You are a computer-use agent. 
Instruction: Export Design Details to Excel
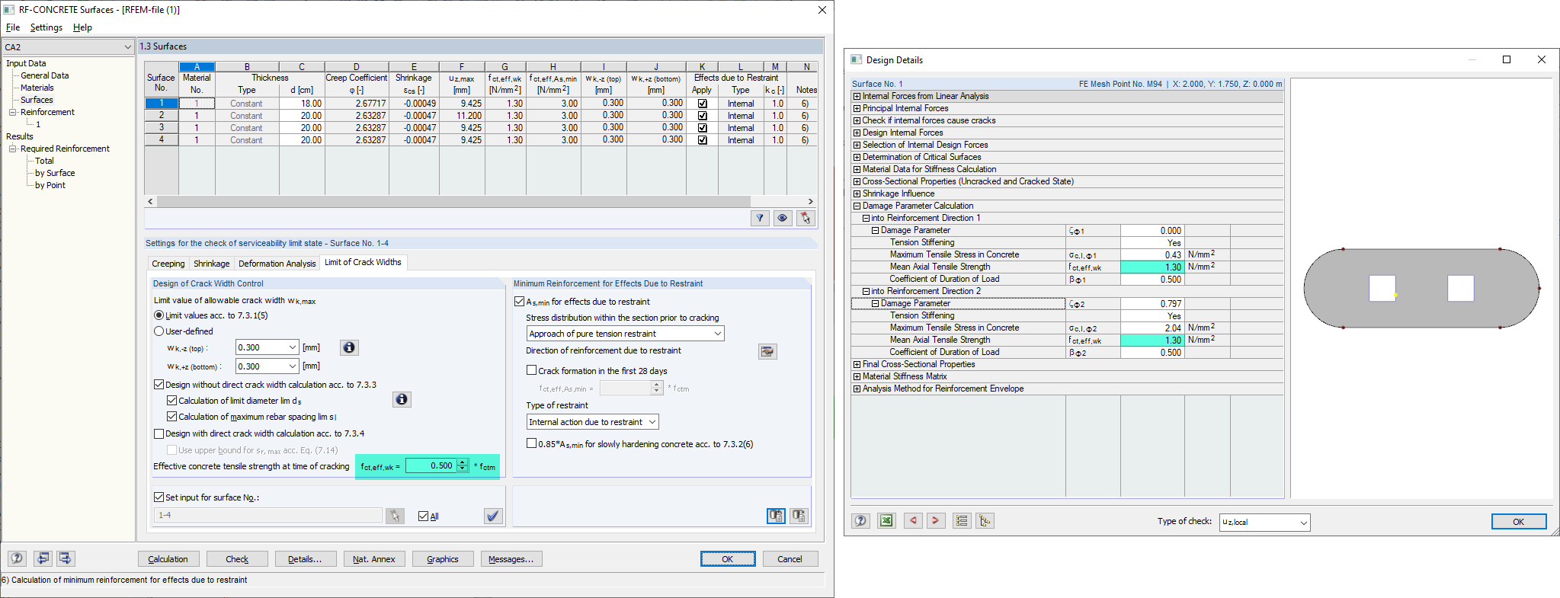click(886, 521)
